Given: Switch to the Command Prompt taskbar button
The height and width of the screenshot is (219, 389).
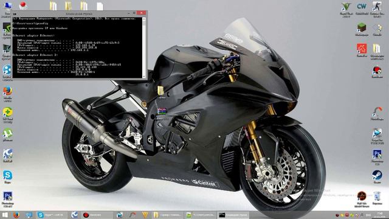Looking at the screenshot, I should pos(233,215).
